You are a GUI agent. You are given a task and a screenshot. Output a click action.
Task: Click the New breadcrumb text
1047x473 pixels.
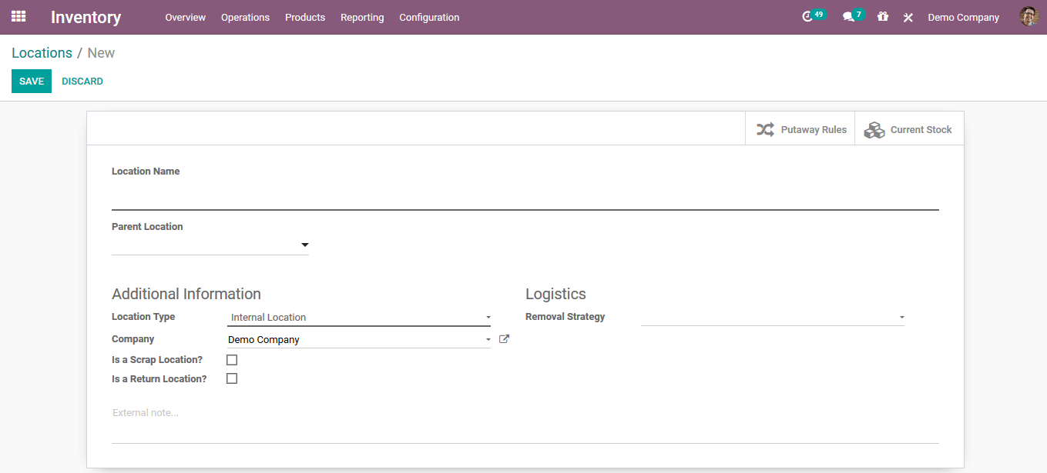point(101,53)
